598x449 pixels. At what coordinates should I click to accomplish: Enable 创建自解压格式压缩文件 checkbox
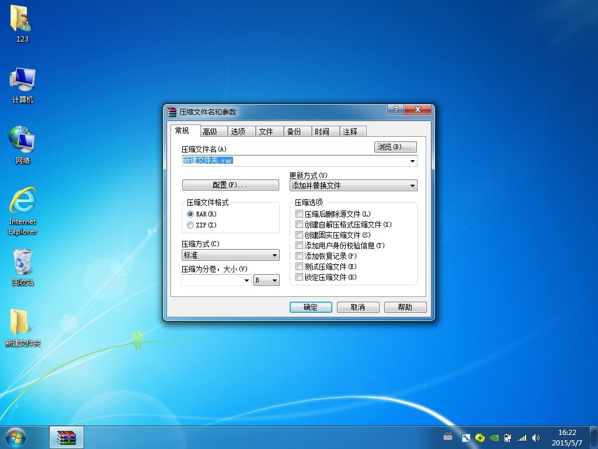[300, 224]
